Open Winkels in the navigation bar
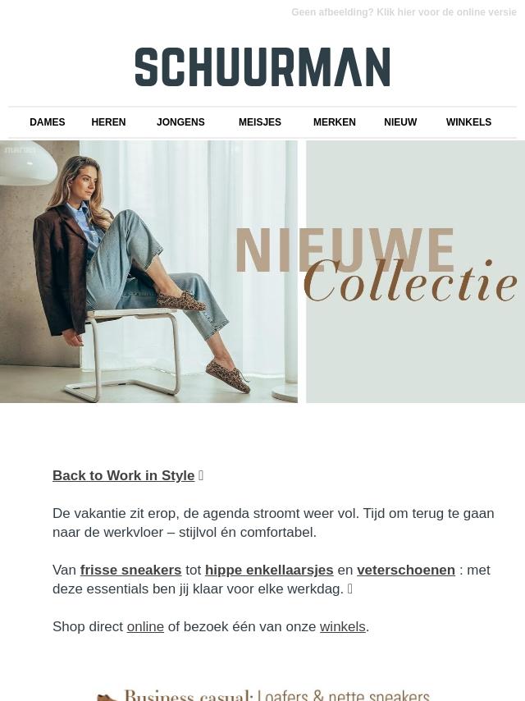The height and width of the screenshot is (701, 525). tap(468, 122)
